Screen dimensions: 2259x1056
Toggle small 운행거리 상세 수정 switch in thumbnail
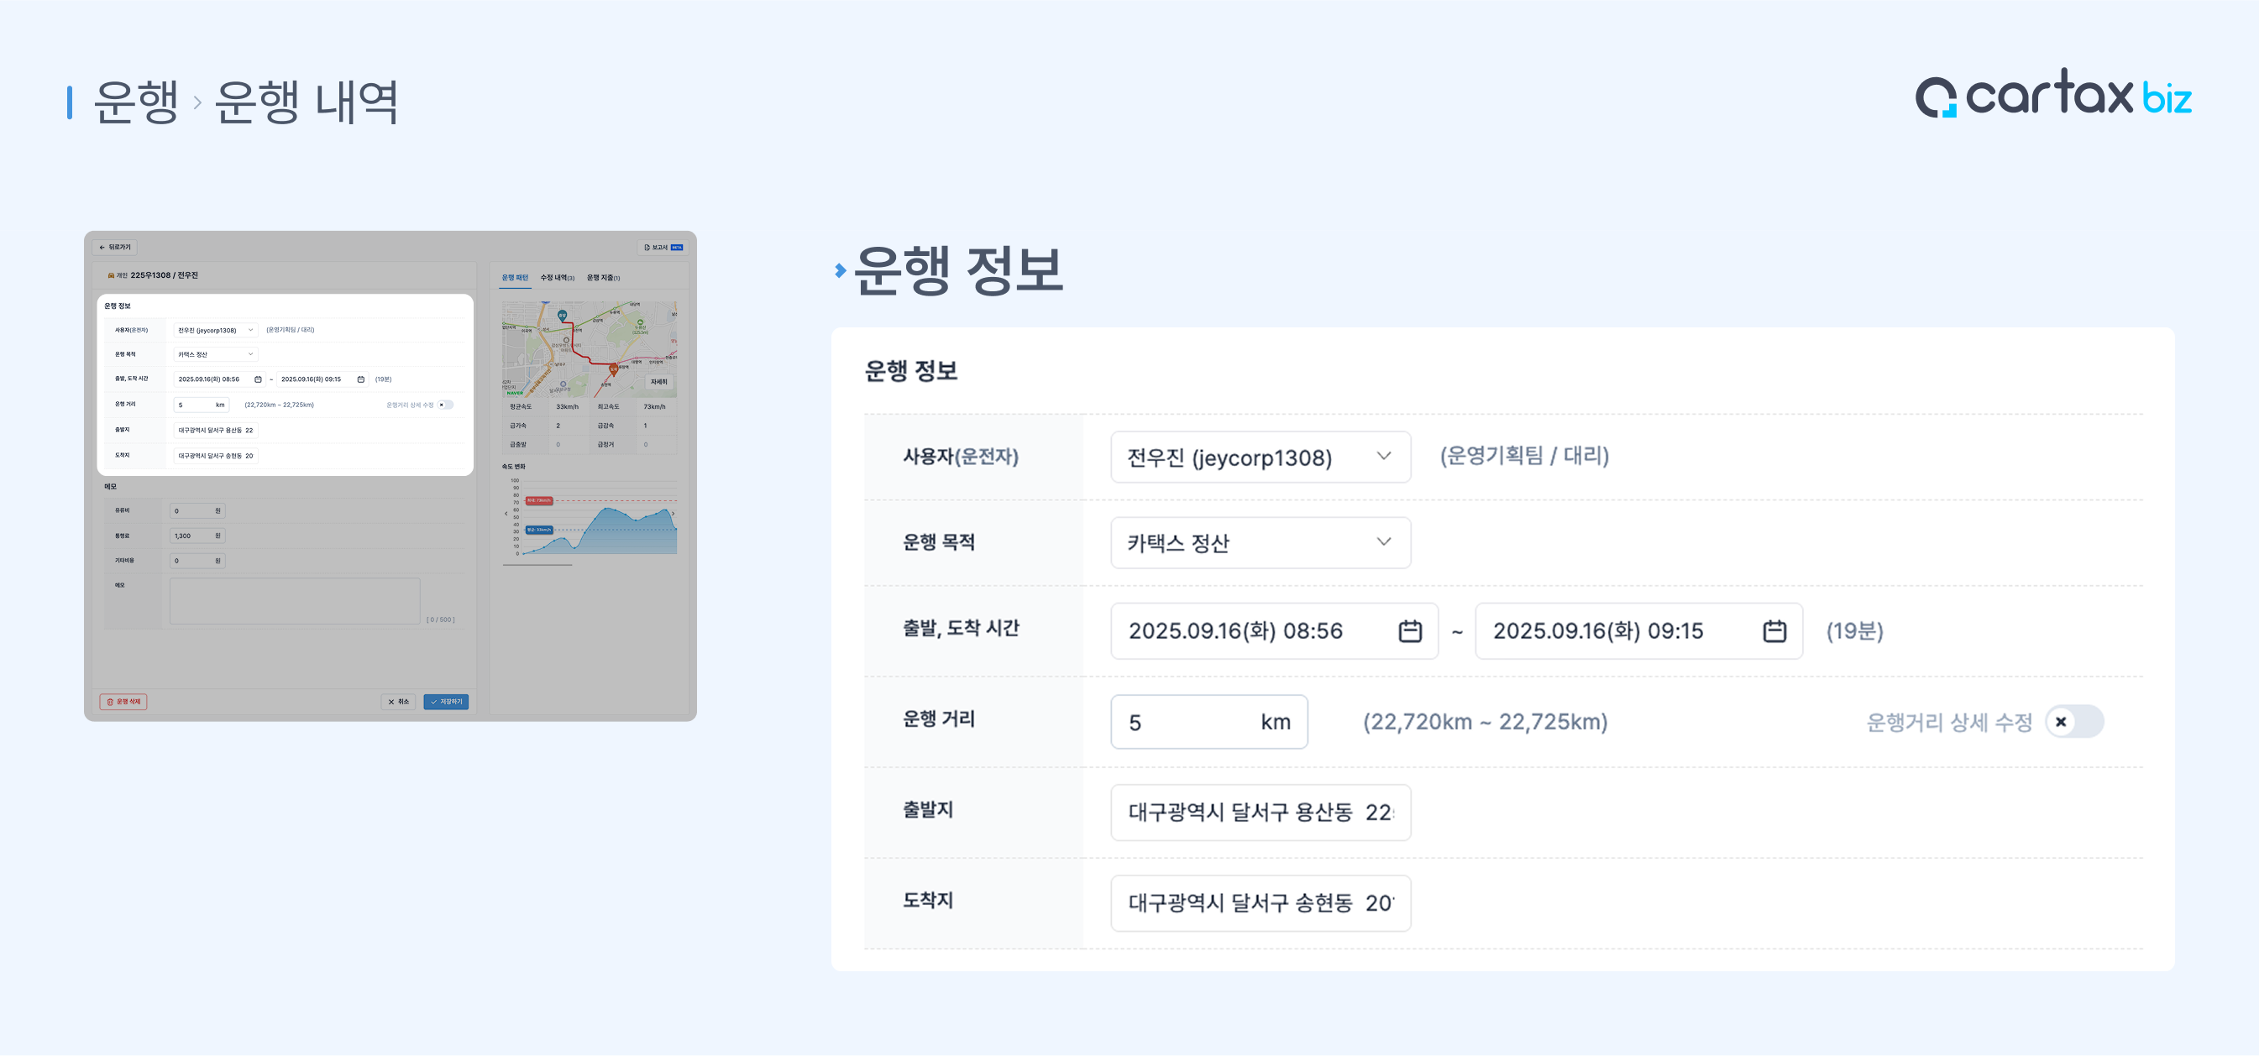(445, 405)
